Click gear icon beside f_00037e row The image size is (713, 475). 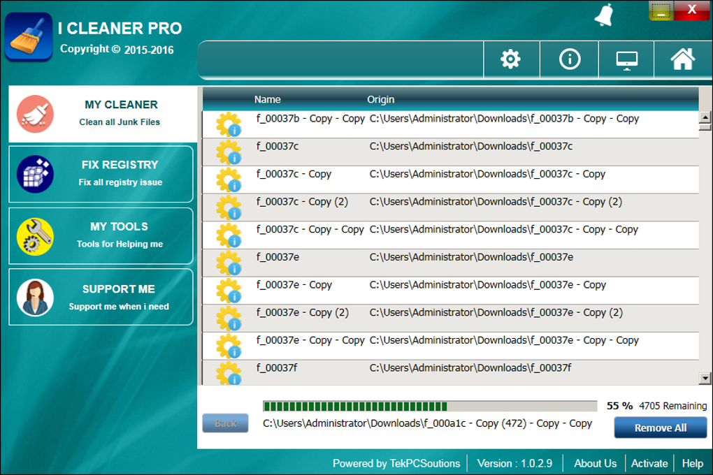tap(229, 263)
